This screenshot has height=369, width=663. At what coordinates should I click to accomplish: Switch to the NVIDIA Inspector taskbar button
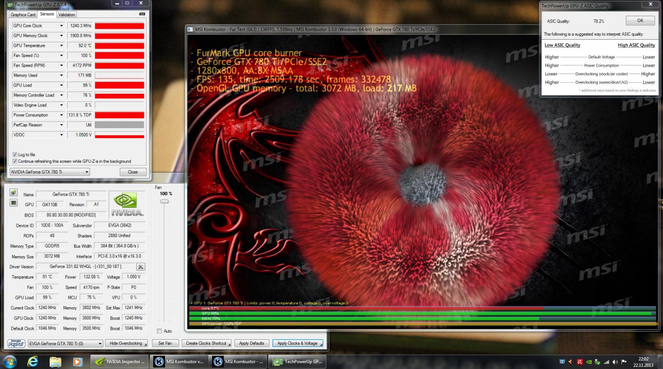click(x=120, y=361)
